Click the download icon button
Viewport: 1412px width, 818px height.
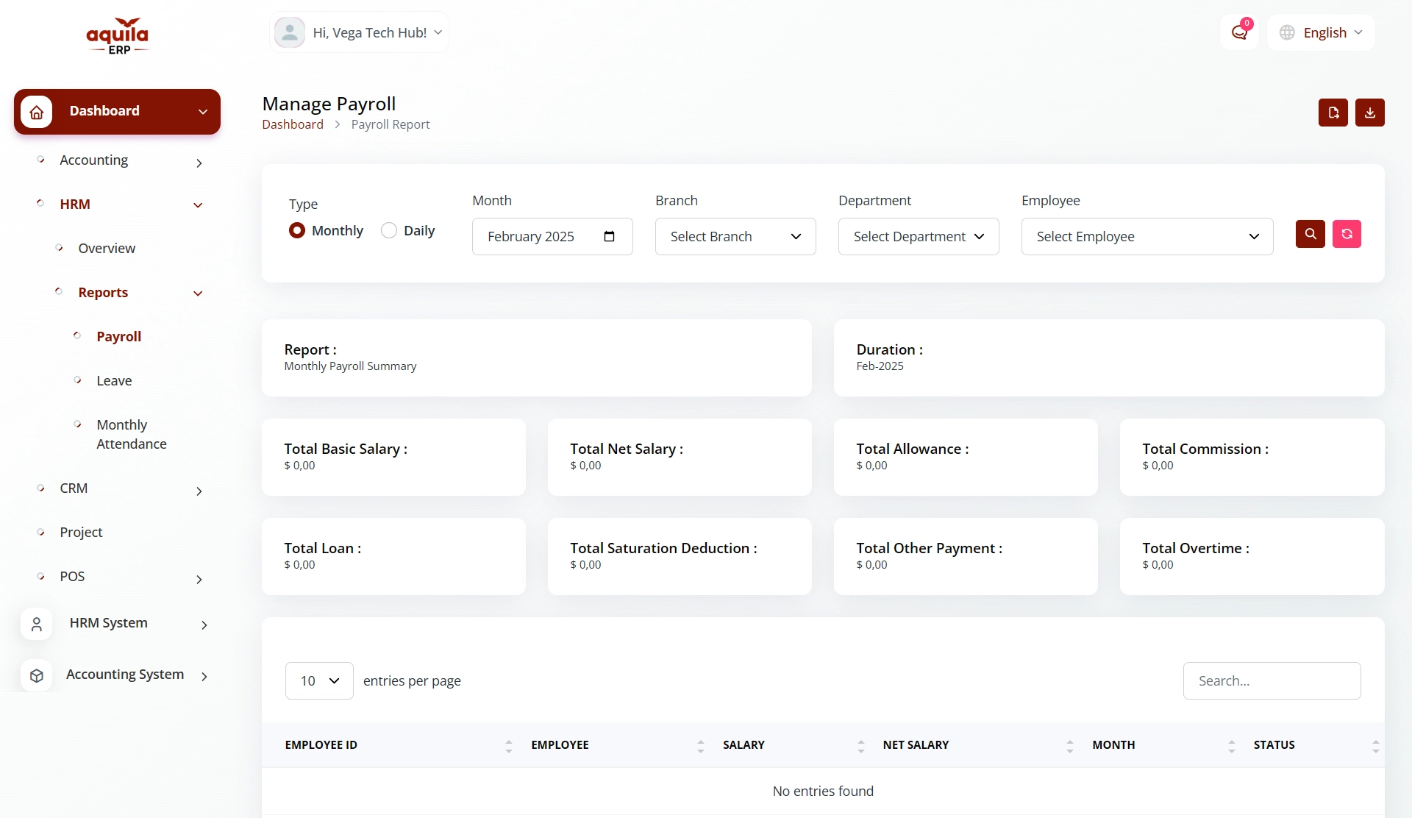[1370, 113]
